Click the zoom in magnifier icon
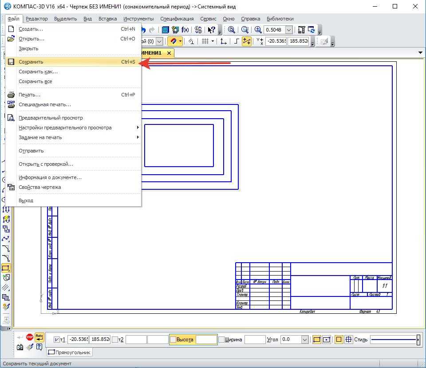This screenshot has width=426, height=368. coord(258,30)
